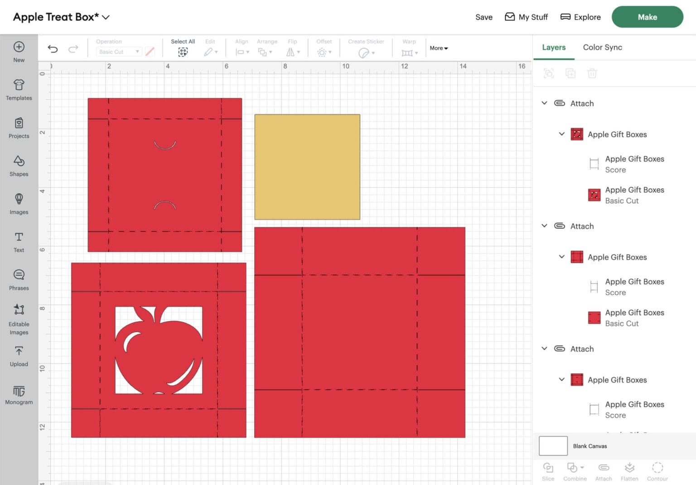
Task: Click the green Make button
Action: [647, 17]
